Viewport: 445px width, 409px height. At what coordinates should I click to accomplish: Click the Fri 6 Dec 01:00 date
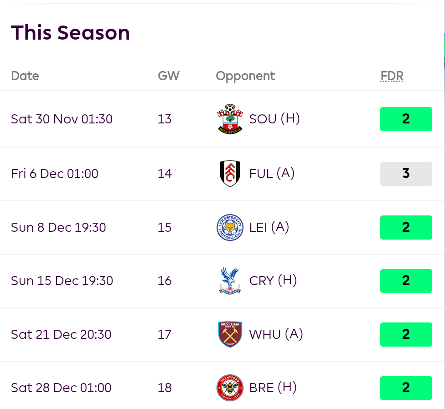coord(55,174)
